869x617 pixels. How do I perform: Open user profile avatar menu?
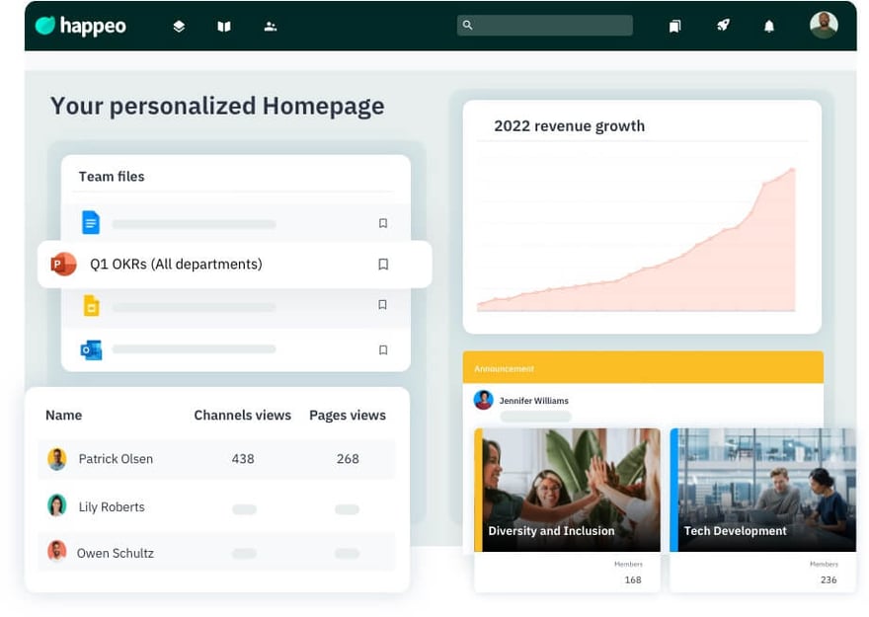(x=824, y=25)
